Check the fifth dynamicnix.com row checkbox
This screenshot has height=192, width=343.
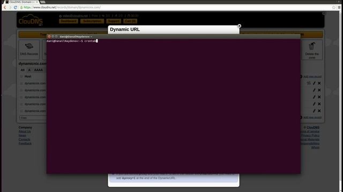point(21,111)
